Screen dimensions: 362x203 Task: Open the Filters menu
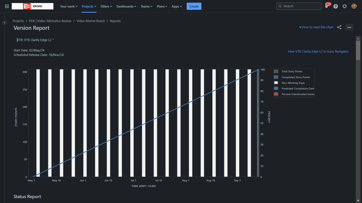click(106, 6)
